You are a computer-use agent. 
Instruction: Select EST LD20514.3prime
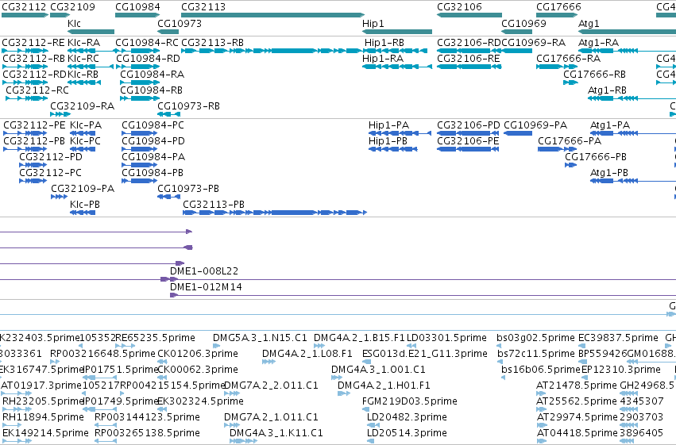[407, 433]
